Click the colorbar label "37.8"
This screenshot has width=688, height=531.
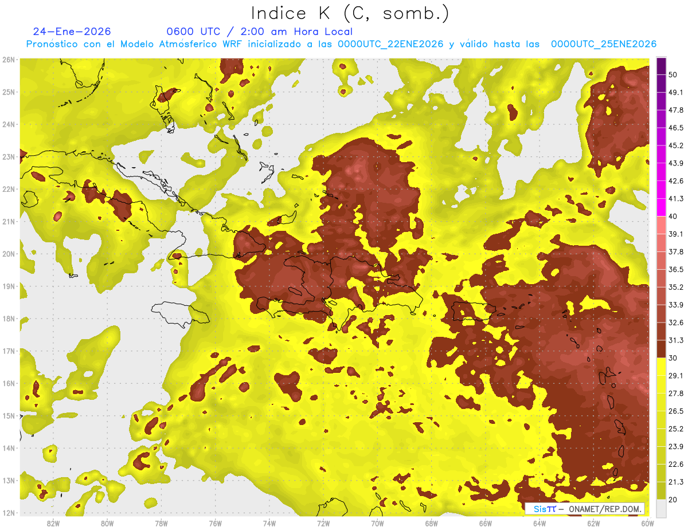click(676, 251)
